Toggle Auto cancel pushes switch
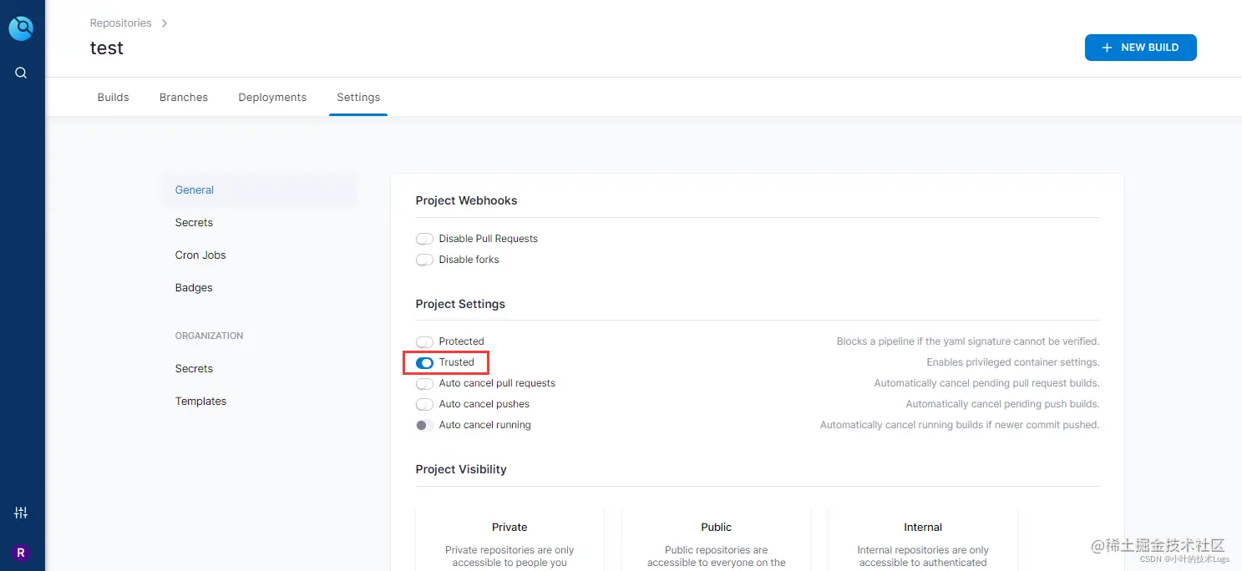The height and width of the screenshot is (571, 1242). pos(424,404)
